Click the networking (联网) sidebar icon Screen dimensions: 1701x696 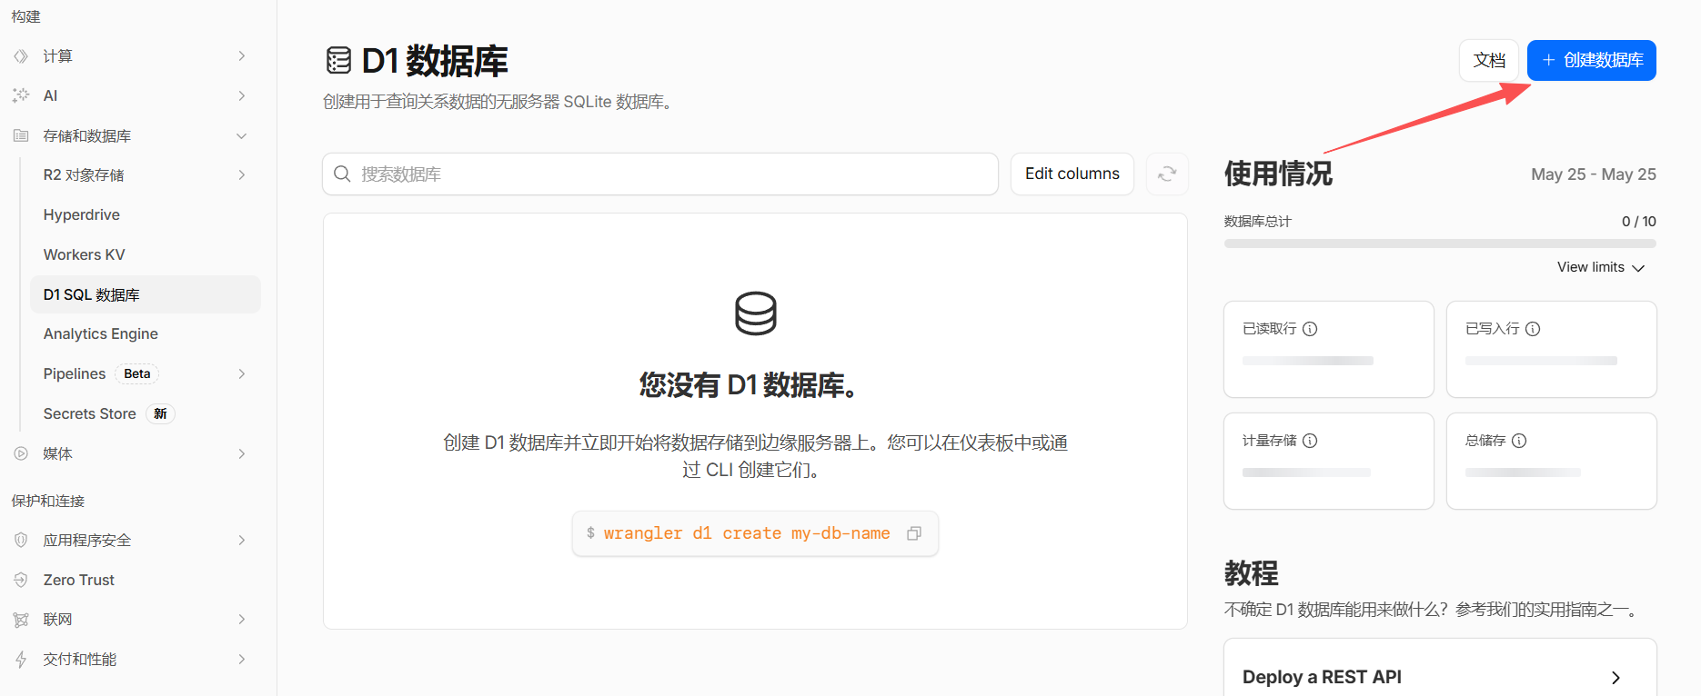21,620
